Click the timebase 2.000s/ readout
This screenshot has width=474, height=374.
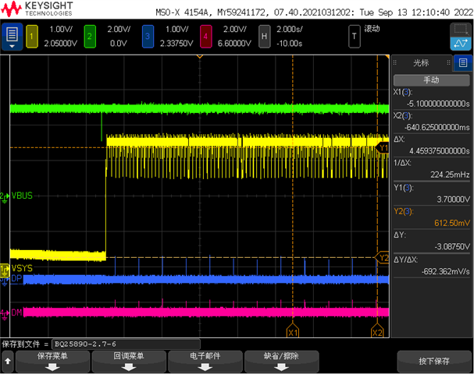point(289,30)
